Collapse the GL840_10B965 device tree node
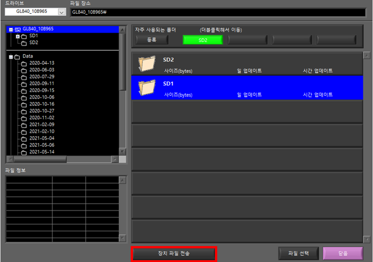Screen dimensions: 373x262 pyautogui.click(x=11, y=30)
